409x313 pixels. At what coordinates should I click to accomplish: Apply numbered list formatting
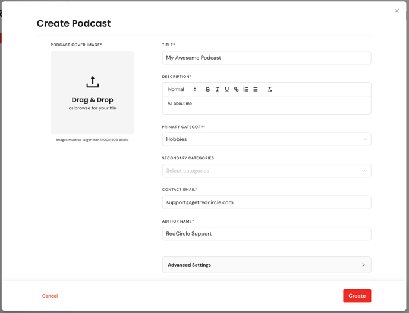tap(246, 89)
